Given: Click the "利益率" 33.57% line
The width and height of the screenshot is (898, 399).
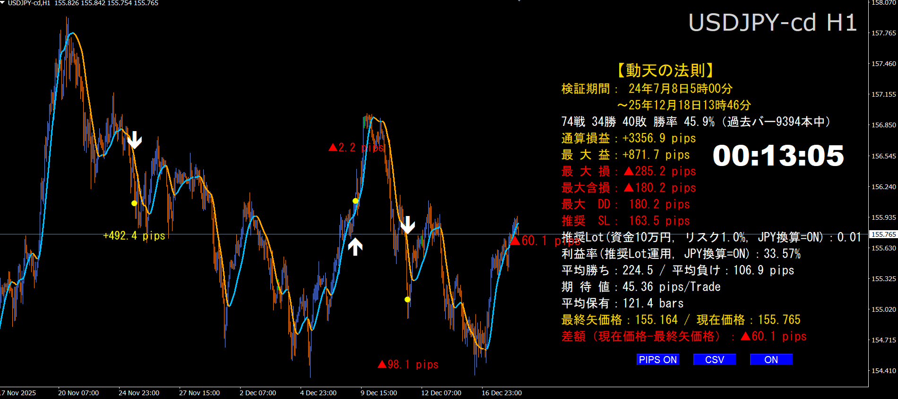Looking at the screenshot, I should (681, 254).
